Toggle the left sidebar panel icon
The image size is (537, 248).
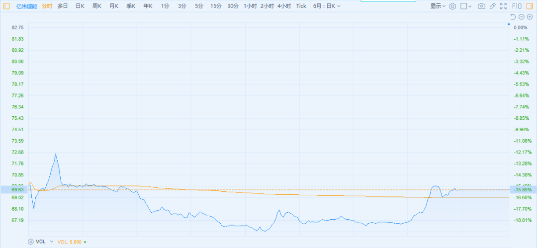[x=6, y=6]
